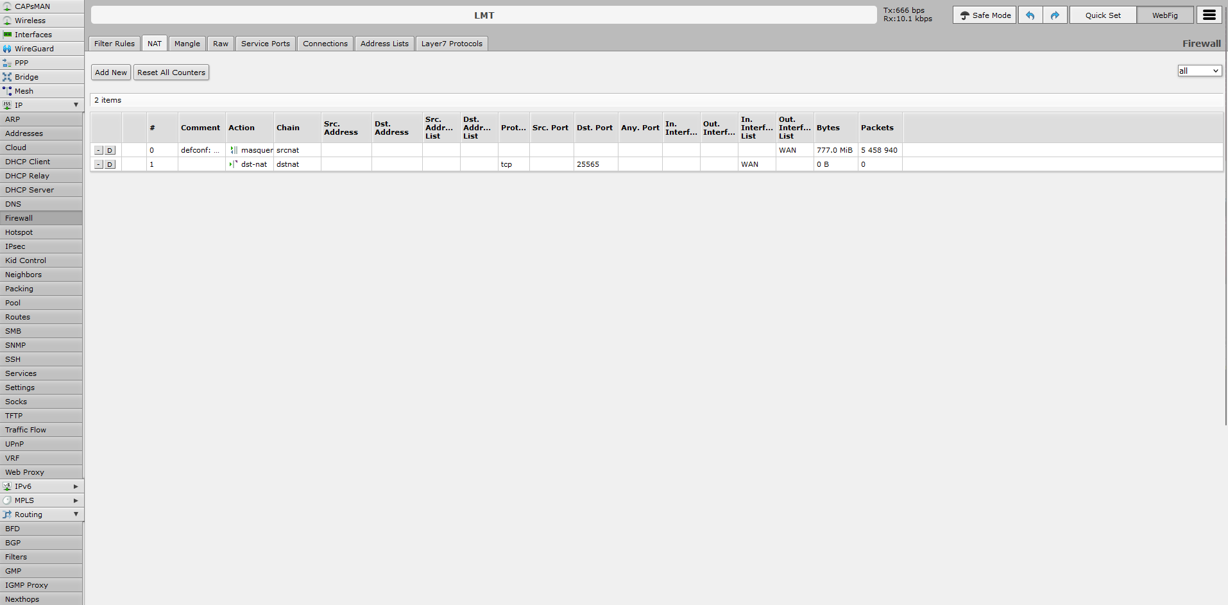This screenshot has height=605, width=1228.
Task: Switch to the Connections tab
Action: [x=325, y=44]
